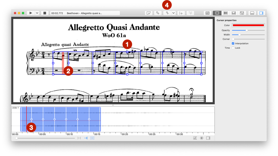The width and height of the screenshot is (278, 156).
Task: Toggle the blue follow-playhead arrow icon
Action: click(86, 138)
